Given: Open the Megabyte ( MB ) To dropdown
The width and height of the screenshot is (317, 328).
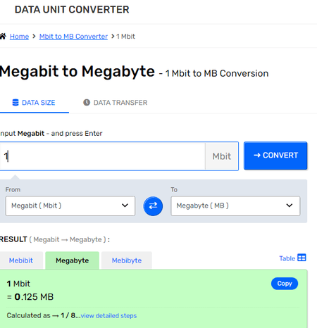Looking at the screenshot, I should point(235,206).
